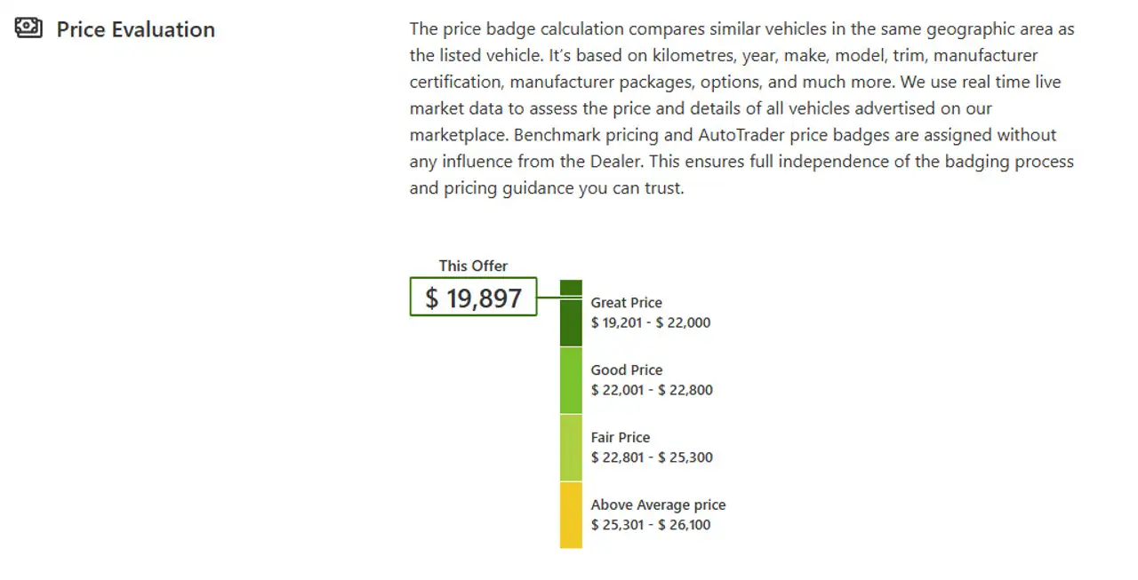Image resolution: width=1138 pixels, height=580 pixels.
Task: Select the Fair Price label
Action: pyautogui.click(x=620, y=438)
